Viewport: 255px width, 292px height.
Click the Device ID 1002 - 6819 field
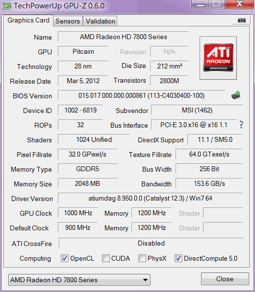point(80,110)
